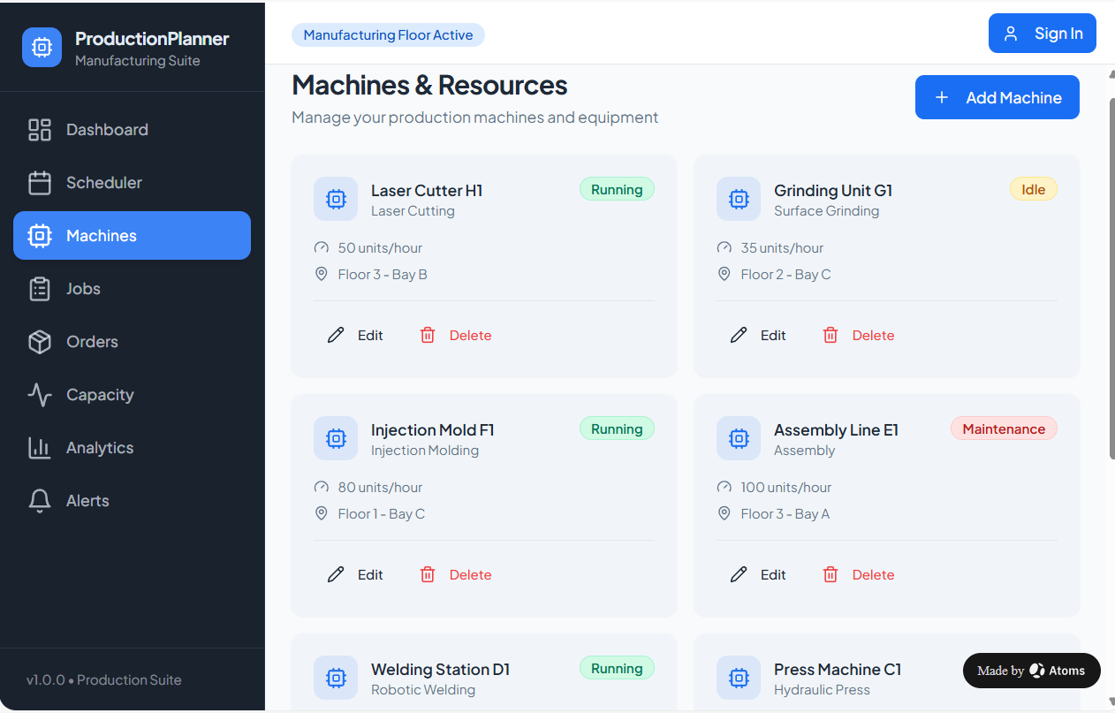
Task: Click the Running badge on Injection Mold F1
Action: [x=617, y=429]
